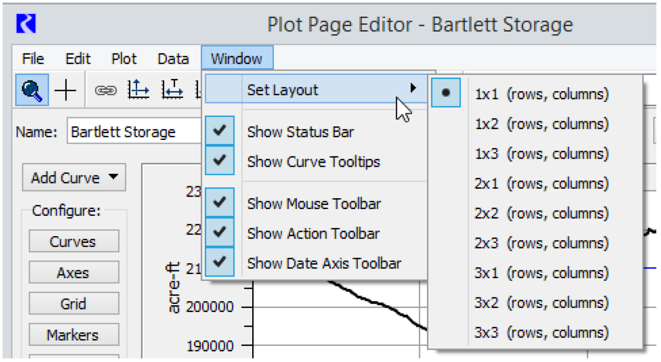Click the Name field containing Bartlett Storage
The image size is (661, 362).
pos(133,132)
